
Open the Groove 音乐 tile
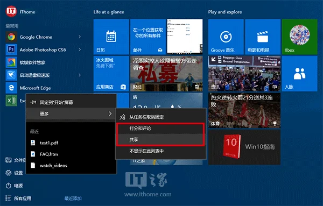pyautogui.click(x=226, y=37)
